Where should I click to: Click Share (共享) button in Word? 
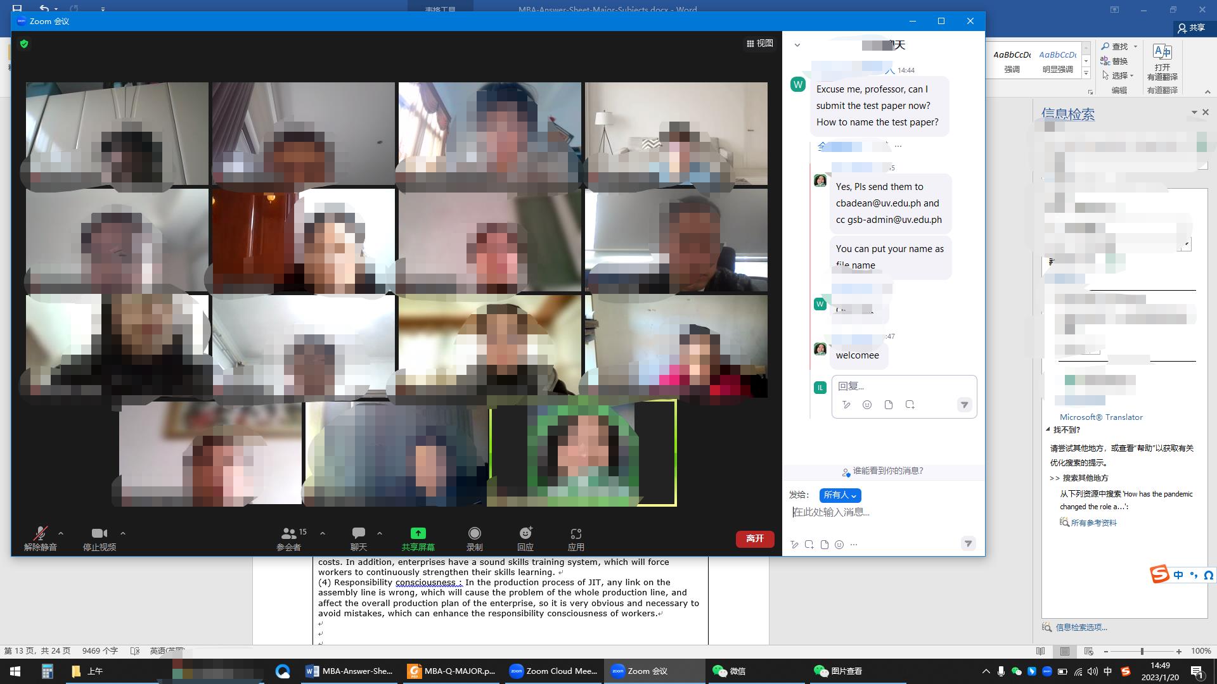[1191, 28]
